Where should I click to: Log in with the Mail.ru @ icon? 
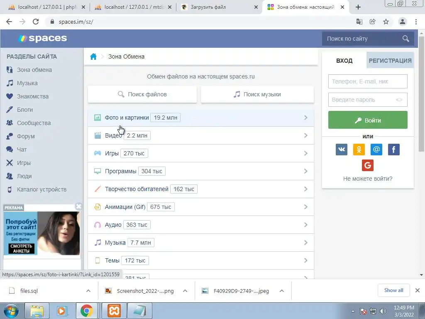click(x=376, y=150)
